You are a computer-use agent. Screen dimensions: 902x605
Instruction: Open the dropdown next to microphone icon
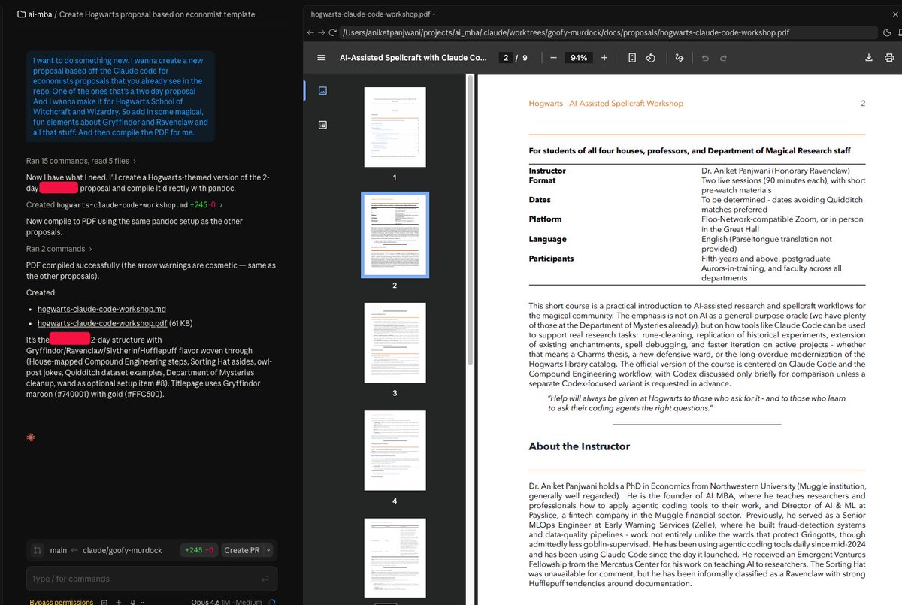(x=141, y=602)
